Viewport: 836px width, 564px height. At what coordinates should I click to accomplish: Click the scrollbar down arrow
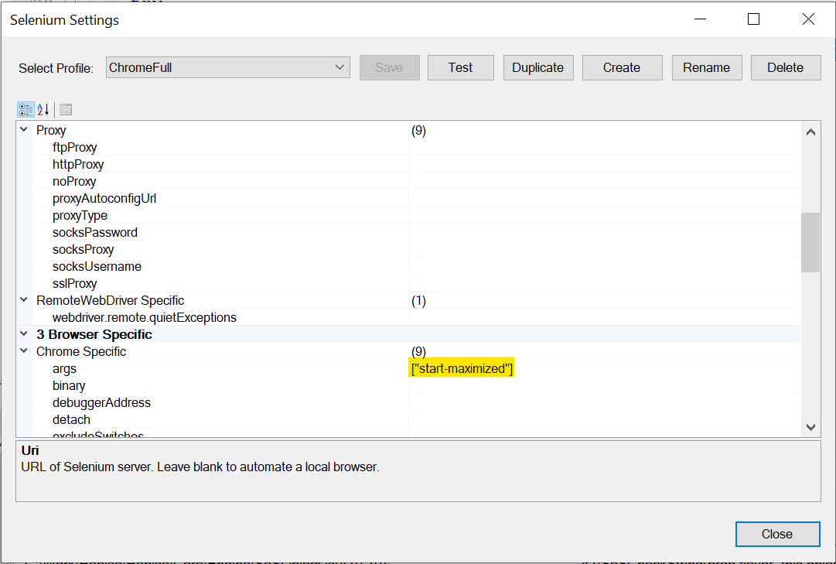point(810,426)
